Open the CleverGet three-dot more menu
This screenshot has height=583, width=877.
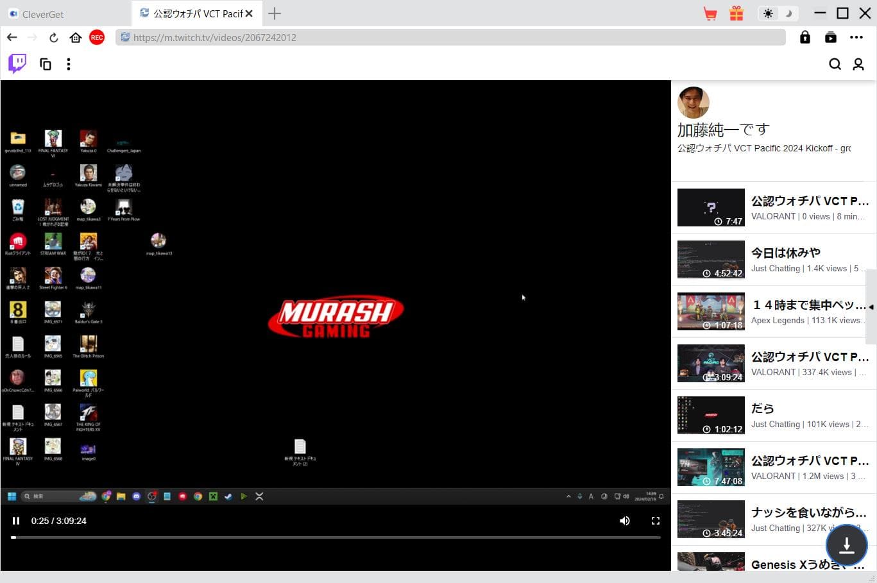pyautogui.click(x=856, y=38)
